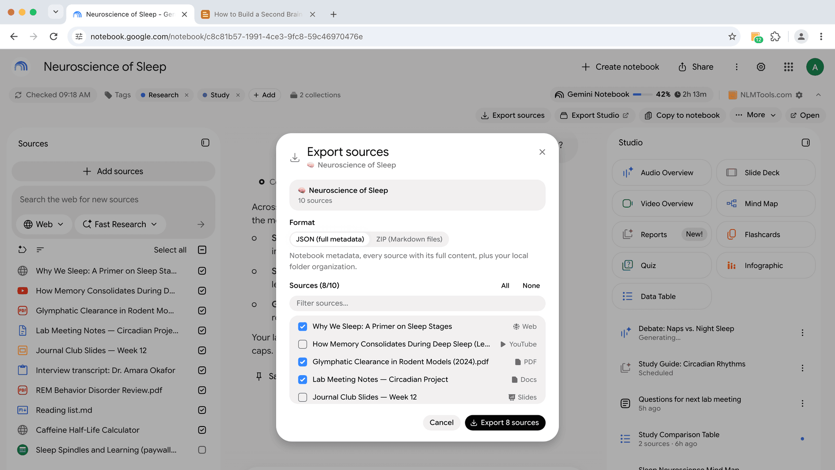The width and height of the screenshot is (835, 470).
Task: Open options for Study Guide: Circadian Rhythms
Action: tap(802, 368)
